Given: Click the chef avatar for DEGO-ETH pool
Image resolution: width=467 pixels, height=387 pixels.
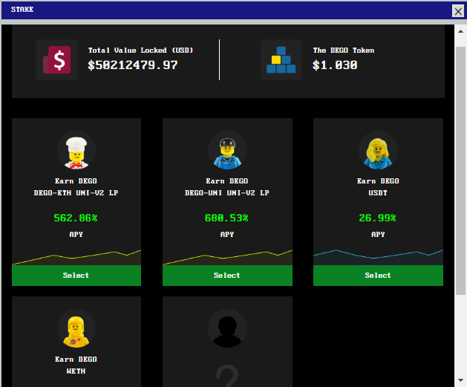Looking at the screenshot, I should pos(76,151).
